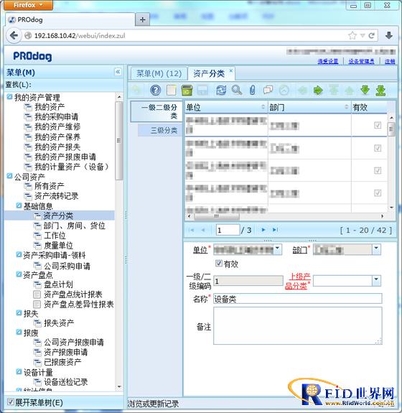
Task: Toggle 有效 checkbox in fourth grid row
Action: point(378,193)
